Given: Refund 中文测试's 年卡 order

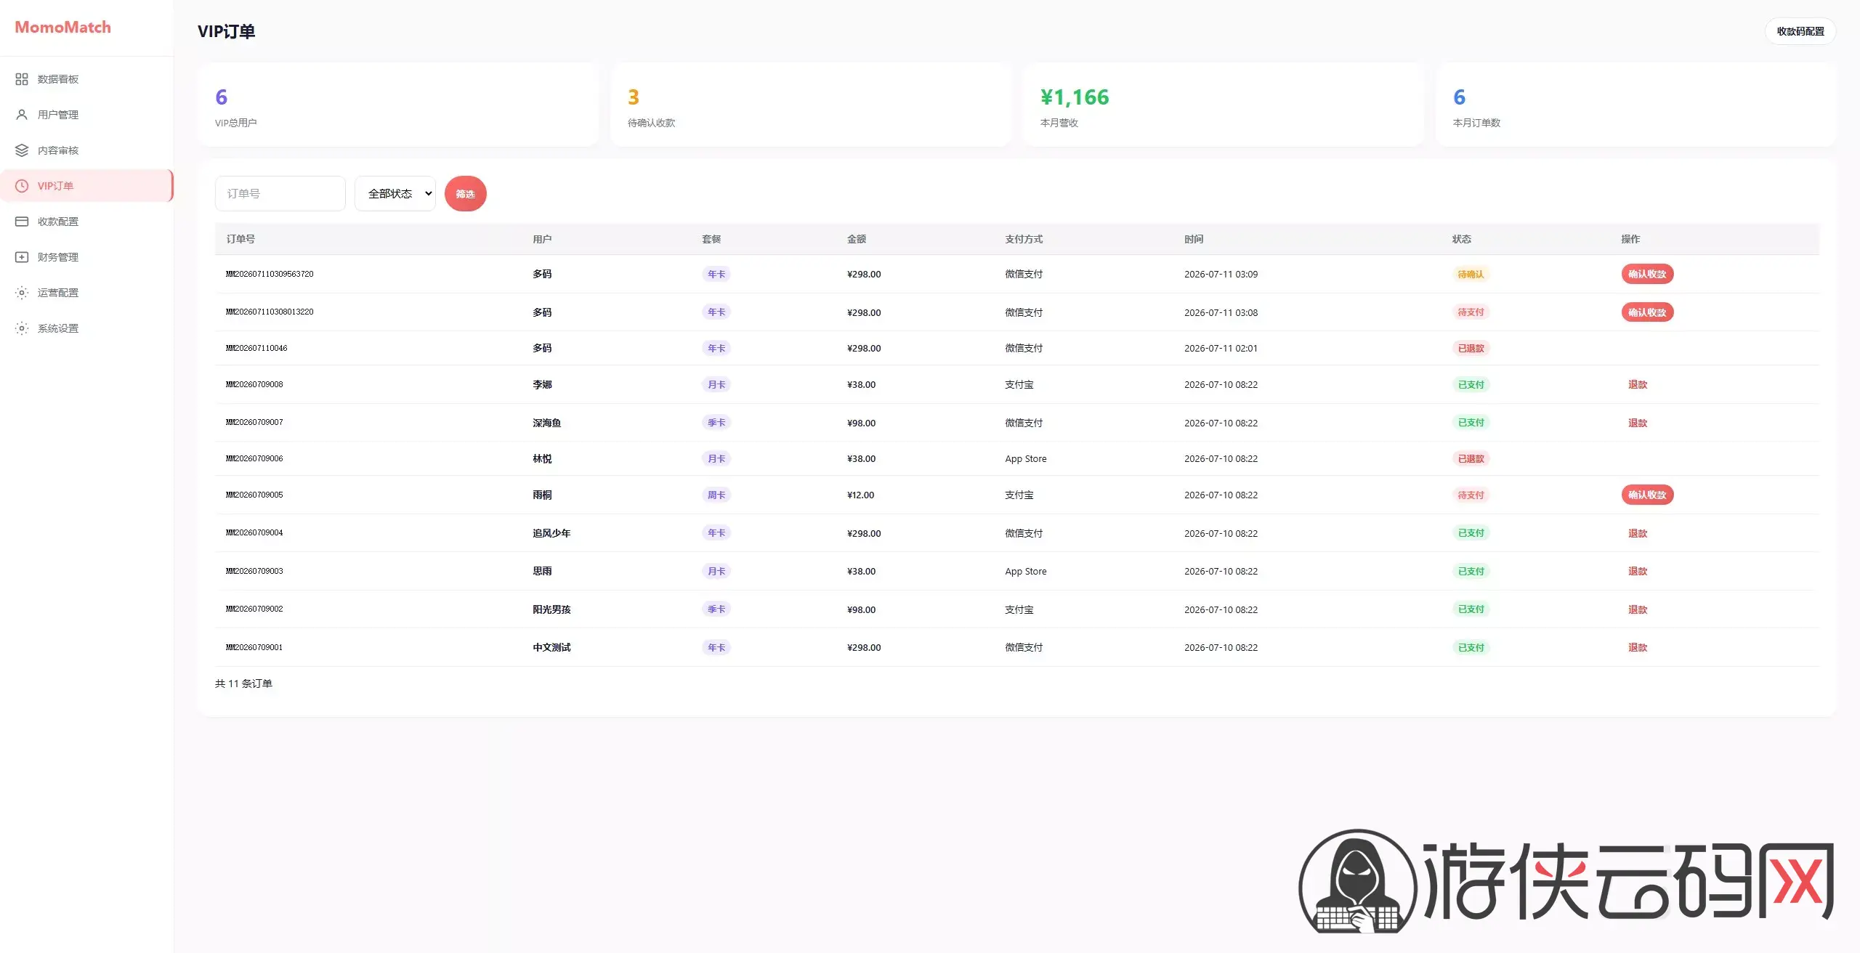Looking at the screenshot, I should [1638, 648].
